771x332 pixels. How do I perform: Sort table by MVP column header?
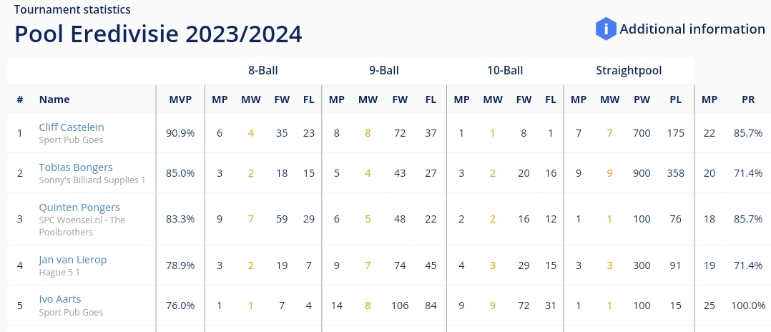(180, 99)
